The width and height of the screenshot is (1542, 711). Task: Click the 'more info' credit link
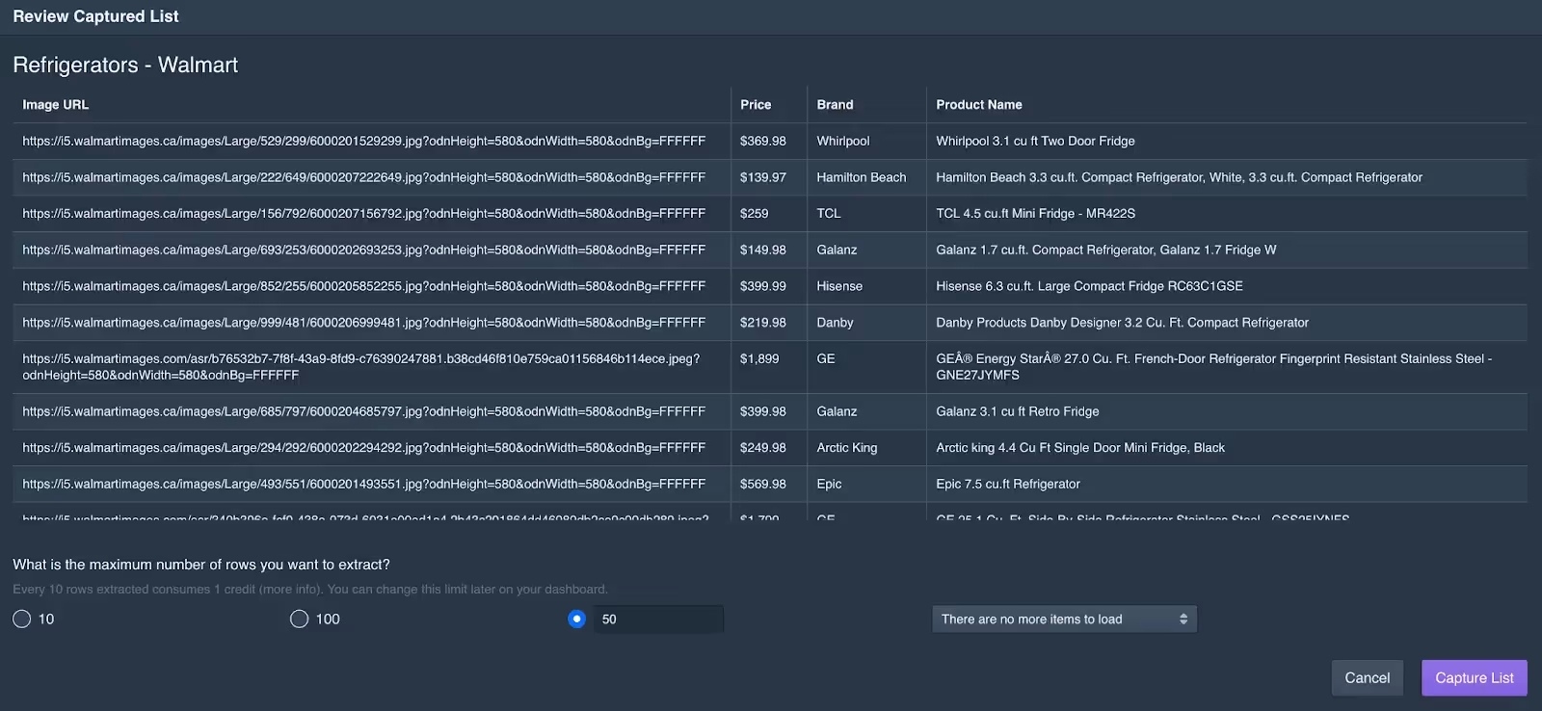click(290, 590)
